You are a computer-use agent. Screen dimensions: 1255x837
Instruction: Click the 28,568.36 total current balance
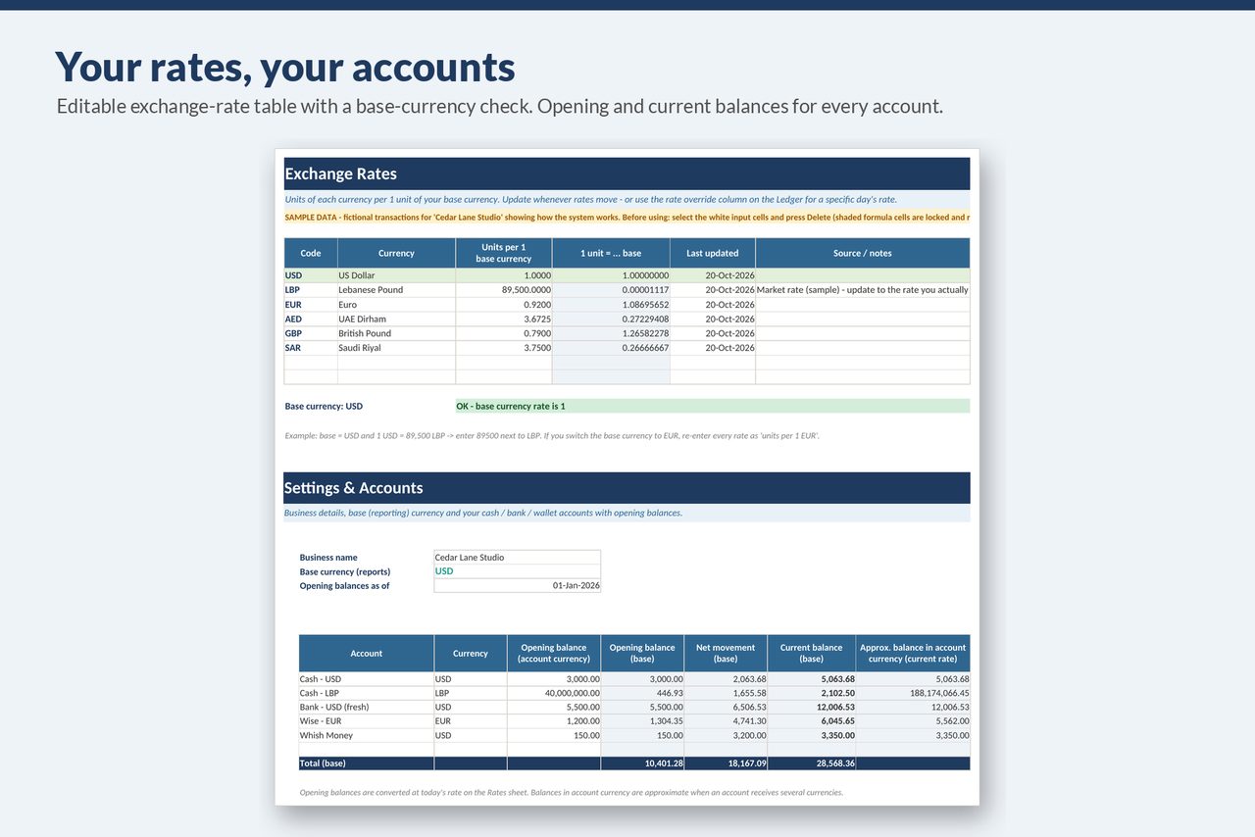click(812, 763)
